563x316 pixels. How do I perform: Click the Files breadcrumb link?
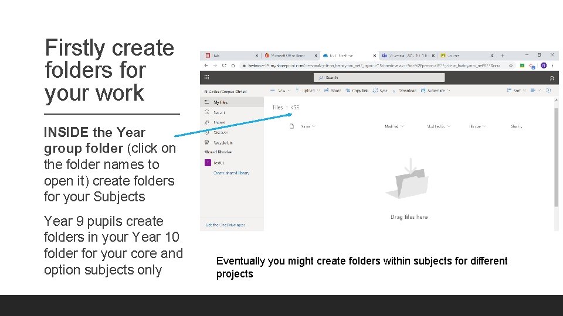tap(277, 108)
